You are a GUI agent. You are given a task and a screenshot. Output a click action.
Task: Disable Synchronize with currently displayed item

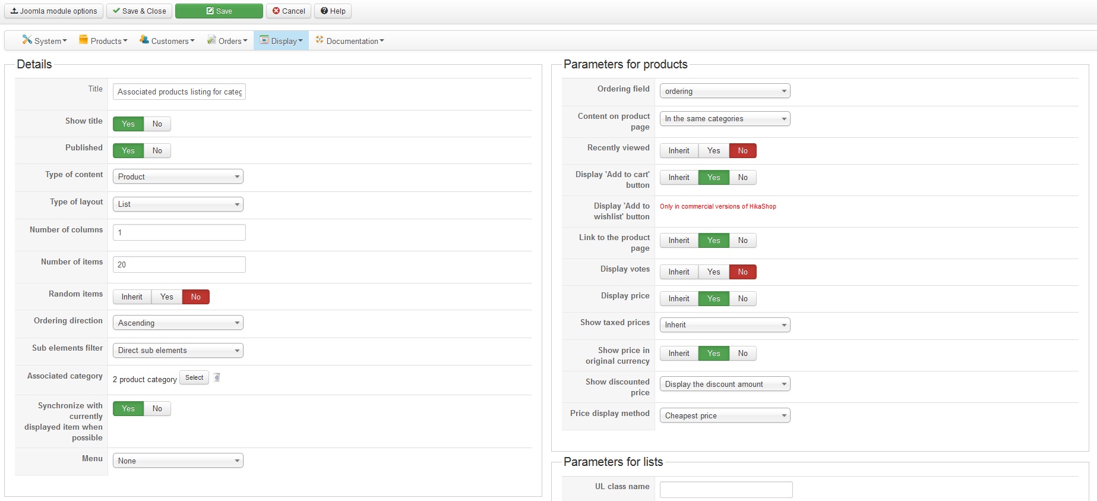(157, 408)
